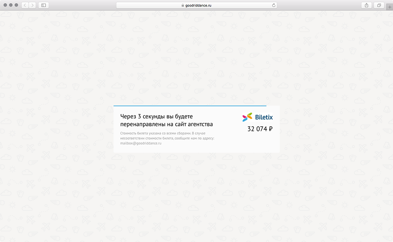Toggle the Safari sidebar panel
The height and width of the screenshot is (242, 393).
click(x=43, y=5)
